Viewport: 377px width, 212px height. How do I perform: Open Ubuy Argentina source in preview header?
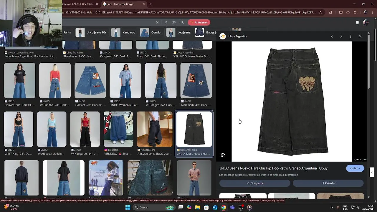pos(234,36)
